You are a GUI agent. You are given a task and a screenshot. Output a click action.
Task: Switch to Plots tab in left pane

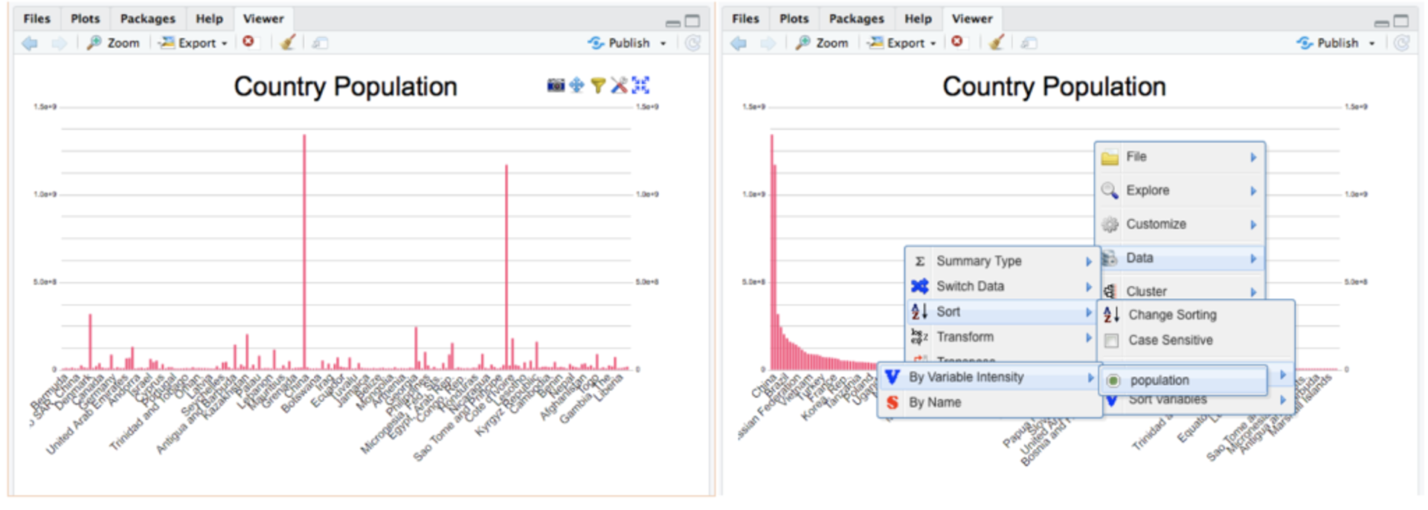click(85, 19)
